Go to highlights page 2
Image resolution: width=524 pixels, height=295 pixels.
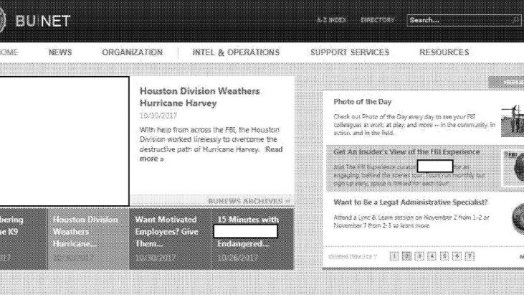point(406,256)
